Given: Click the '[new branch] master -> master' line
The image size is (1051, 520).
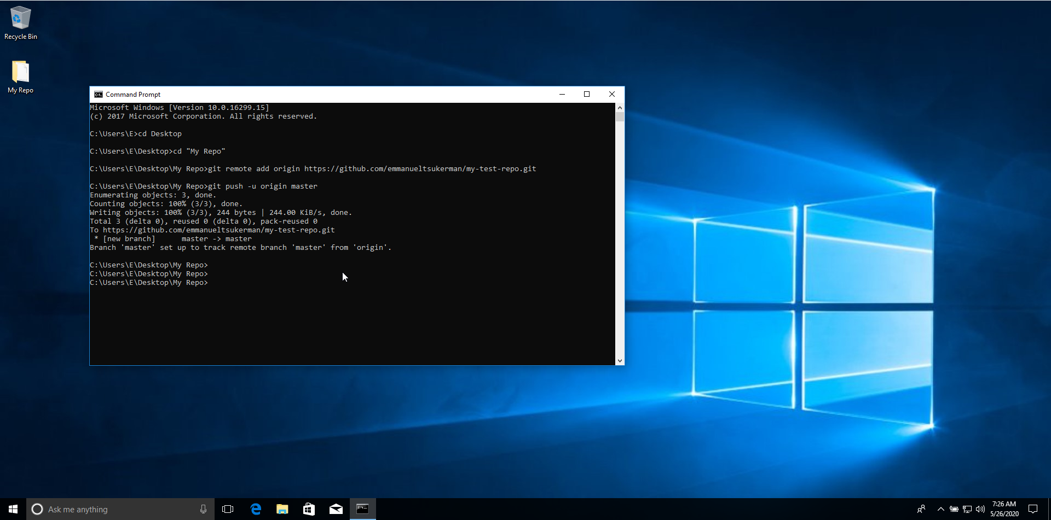Looking at the screenshot, I should click(172, 239).
